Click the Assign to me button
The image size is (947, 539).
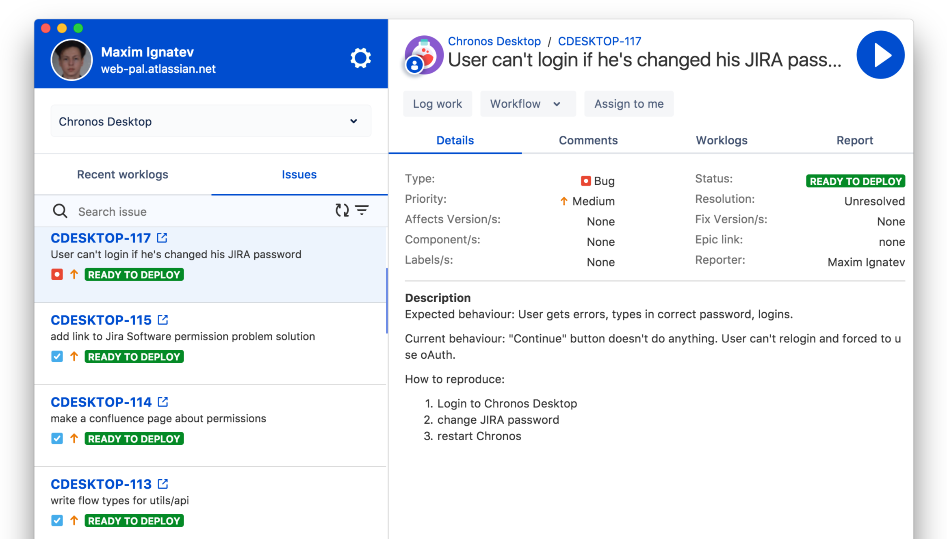coord(628,104)
